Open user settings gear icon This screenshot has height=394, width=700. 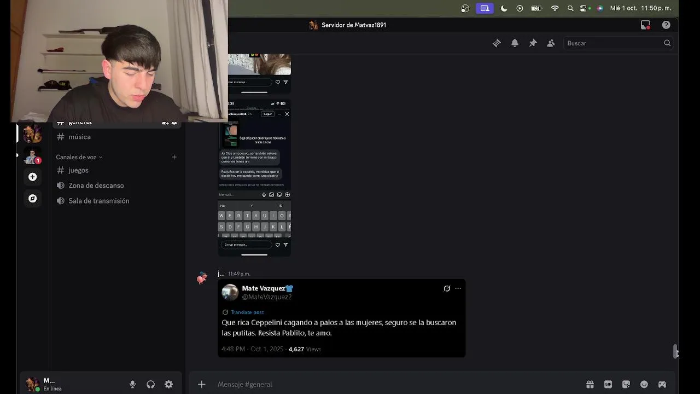[168, 385]
